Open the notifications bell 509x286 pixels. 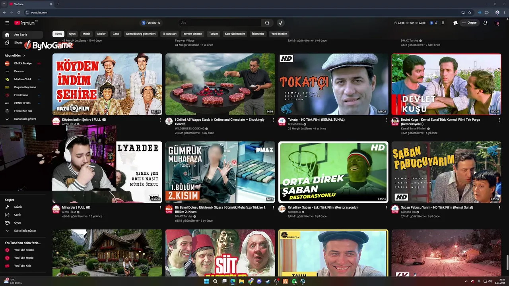pyautogui.click(x=485, y=23)
